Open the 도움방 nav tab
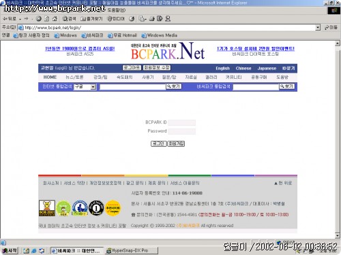The width and height of the screenshot is (341, 255). (282, 77)
